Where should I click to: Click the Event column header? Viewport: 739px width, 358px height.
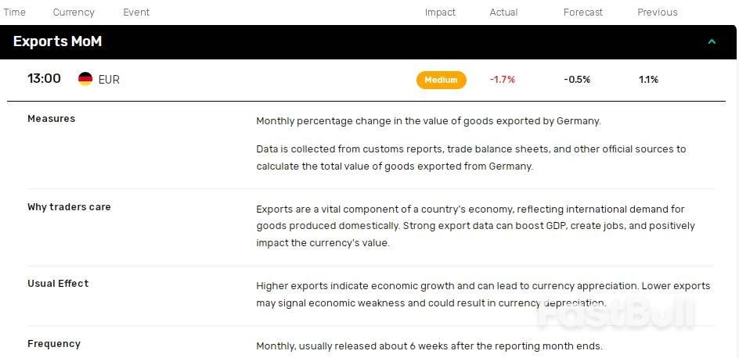pyautogui.click(x=136, y=13)
